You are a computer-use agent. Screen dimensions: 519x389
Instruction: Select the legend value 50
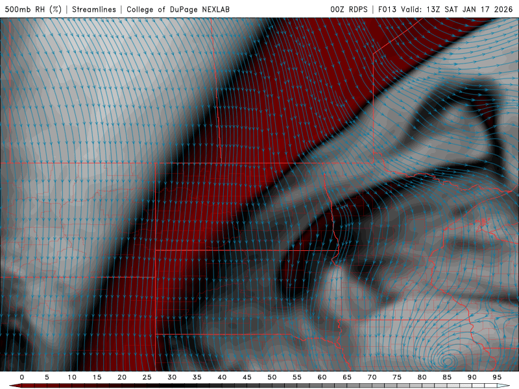click(272, 377)
